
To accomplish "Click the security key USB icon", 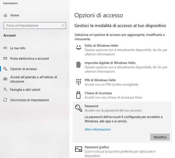I will (x=78, y=95).
